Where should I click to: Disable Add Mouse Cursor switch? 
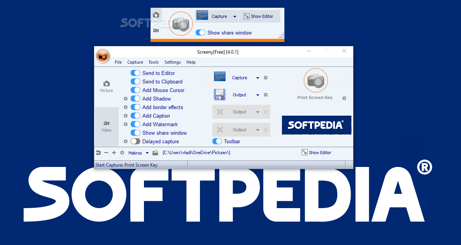[x=135, y=90]
